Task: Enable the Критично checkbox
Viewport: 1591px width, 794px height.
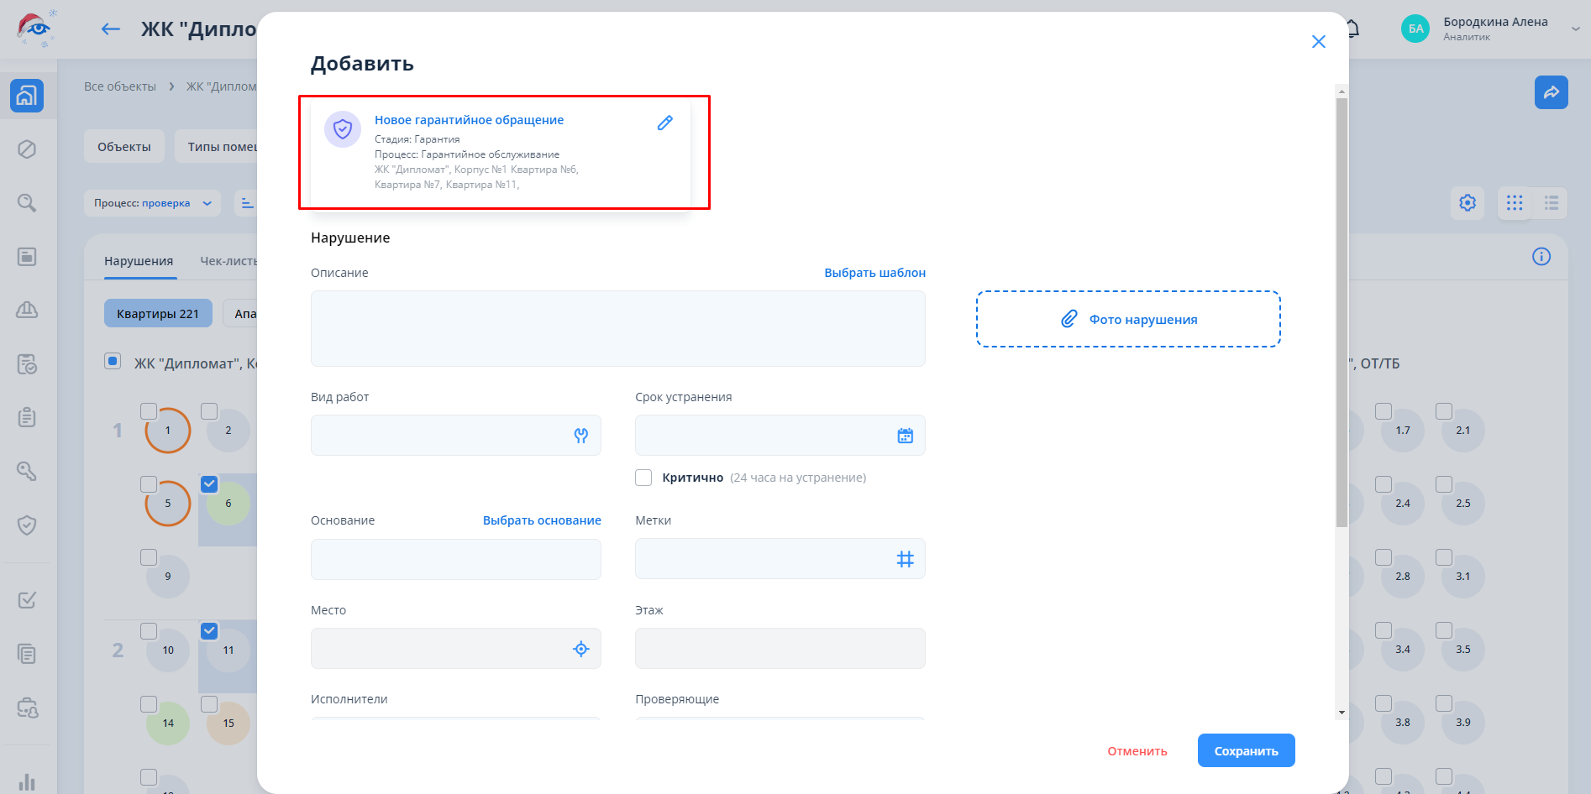Action: coord(643,478)
